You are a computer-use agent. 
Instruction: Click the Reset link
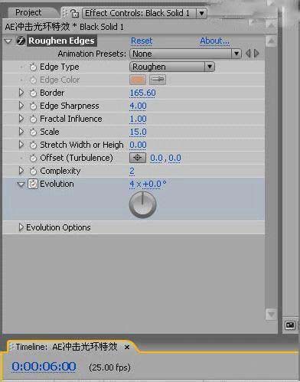click(x=142, y=41)
